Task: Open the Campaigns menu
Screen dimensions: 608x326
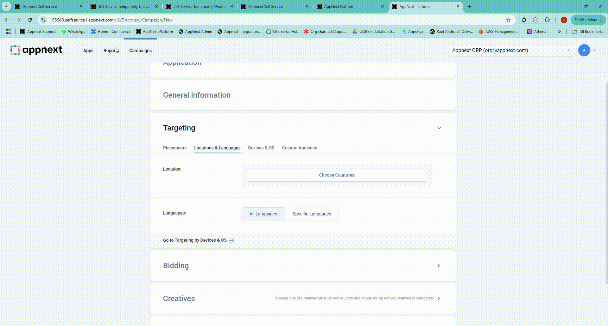Action: pyautogui.click(x=141, y=51)
